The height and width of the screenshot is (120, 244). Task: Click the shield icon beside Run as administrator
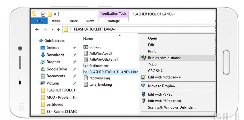[144, 58]
